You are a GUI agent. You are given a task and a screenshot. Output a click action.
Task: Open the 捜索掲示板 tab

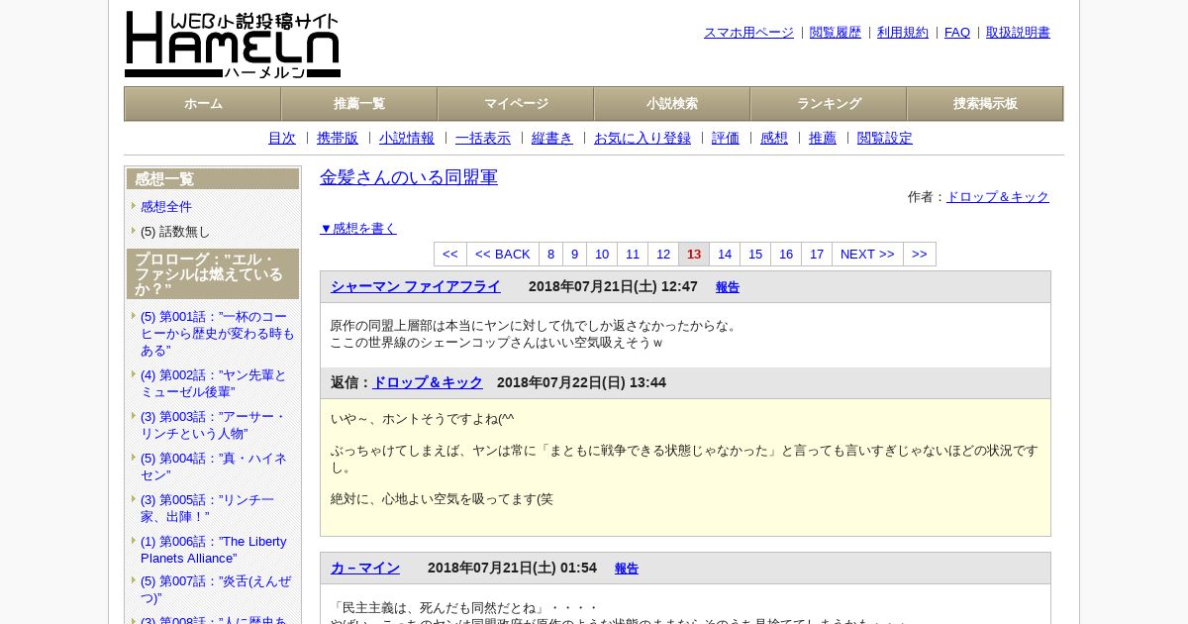click(x=985, y=104)
